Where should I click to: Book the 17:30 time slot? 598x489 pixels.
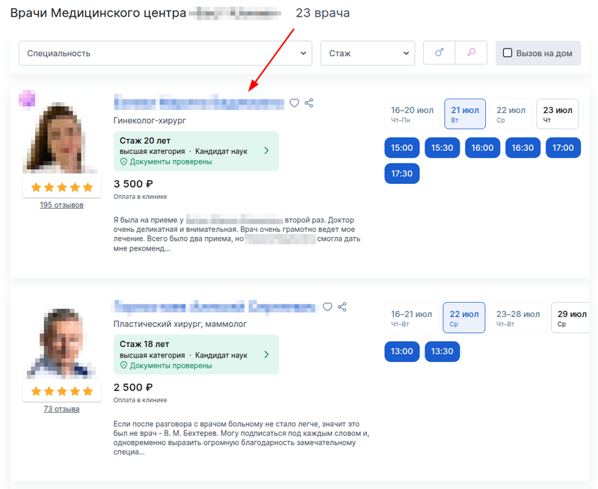[401, 173]
